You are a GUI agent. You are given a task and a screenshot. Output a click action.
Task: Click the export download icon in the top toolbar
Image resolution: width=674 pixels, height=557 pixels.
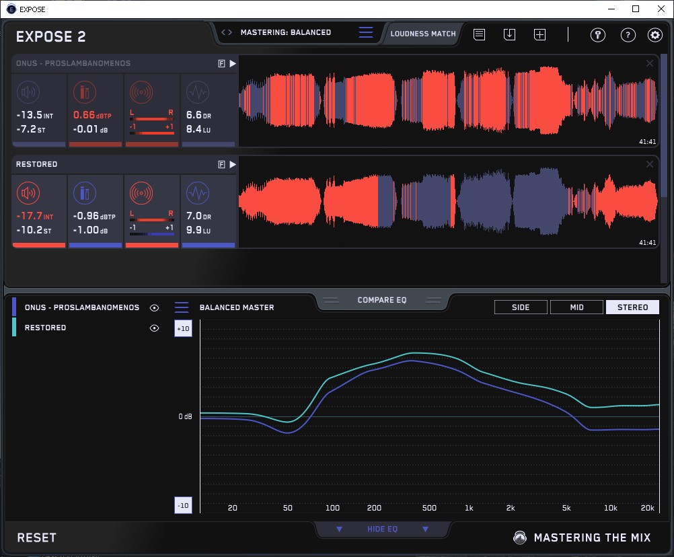509,34
